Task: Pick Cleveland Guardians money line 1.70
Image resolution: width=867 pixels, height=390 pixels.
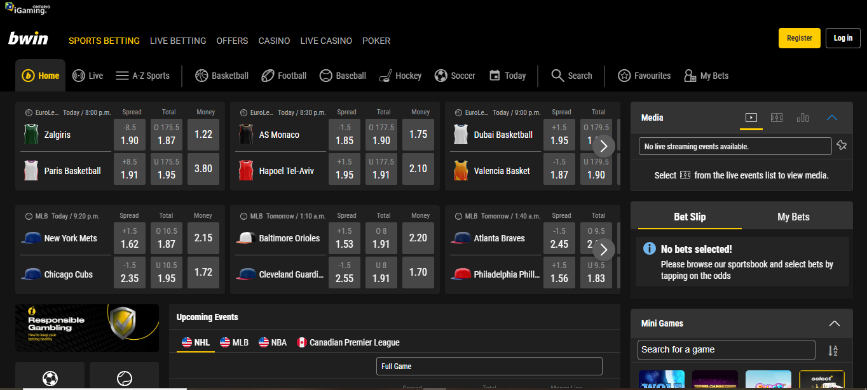Action: coord(418,272)
